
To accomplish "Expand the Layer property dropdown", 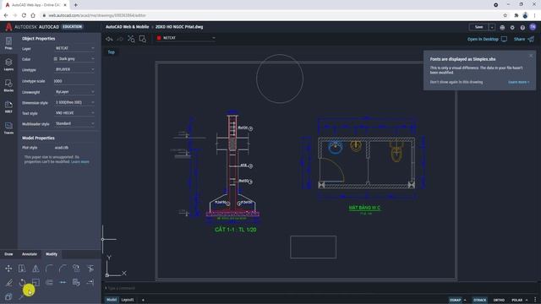I will pos(74,48).
